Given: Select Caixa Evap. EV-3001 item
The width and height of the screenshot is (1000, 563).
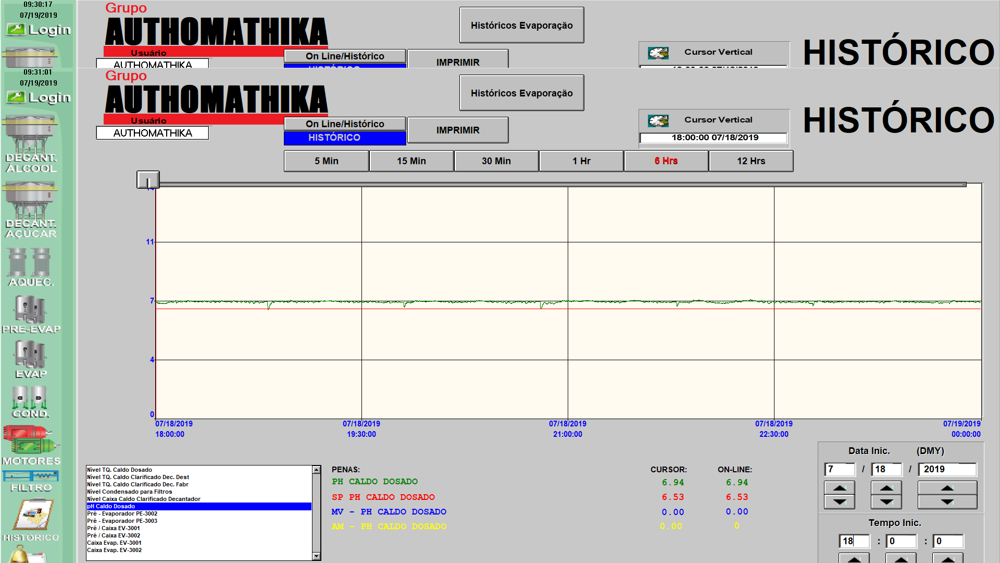Looking at the screenshot, I should pyautogui.click(x=199, y=543).
